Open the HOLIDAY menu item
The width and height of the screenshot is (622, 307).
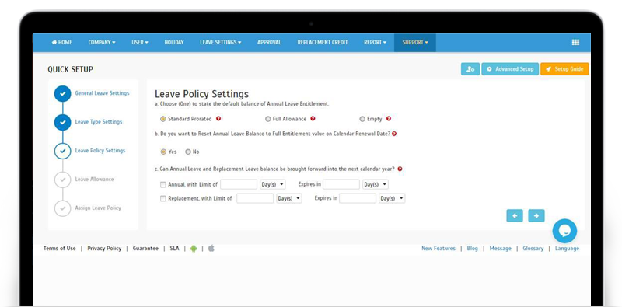pos(174,43)
